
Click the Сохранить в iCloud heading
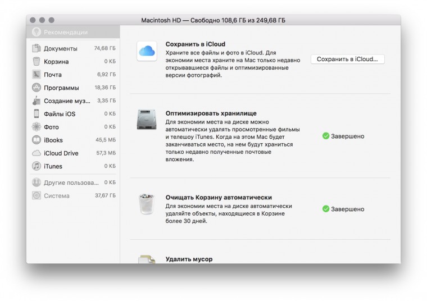coord(196,44)
